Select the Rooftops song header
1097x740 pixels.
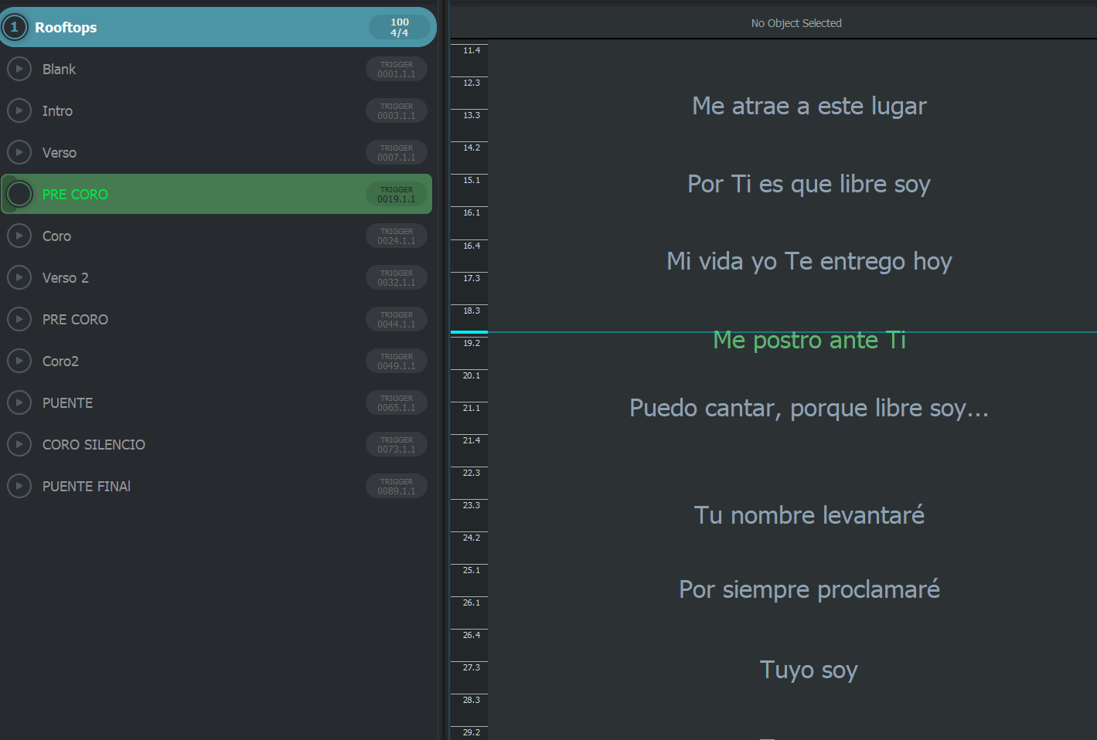pyautogui.click(x=193, y=27)
